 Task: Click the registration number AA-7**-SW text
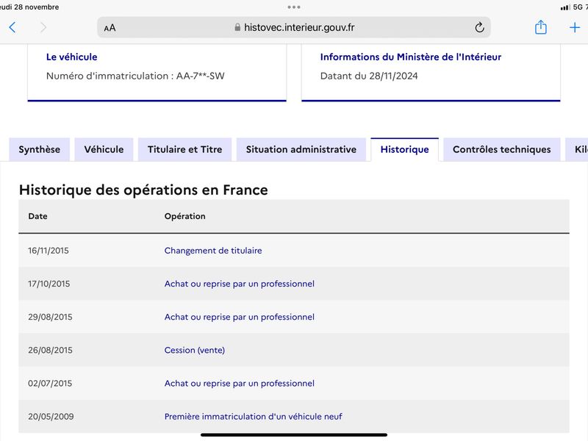coord(200,76)
